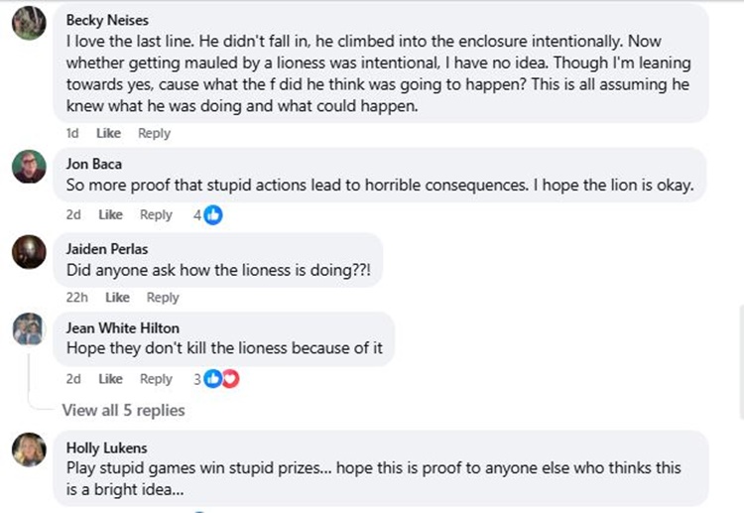Open Becky Neises' profile picture
The width and height of the screenshot is (744, 513).
29,22
